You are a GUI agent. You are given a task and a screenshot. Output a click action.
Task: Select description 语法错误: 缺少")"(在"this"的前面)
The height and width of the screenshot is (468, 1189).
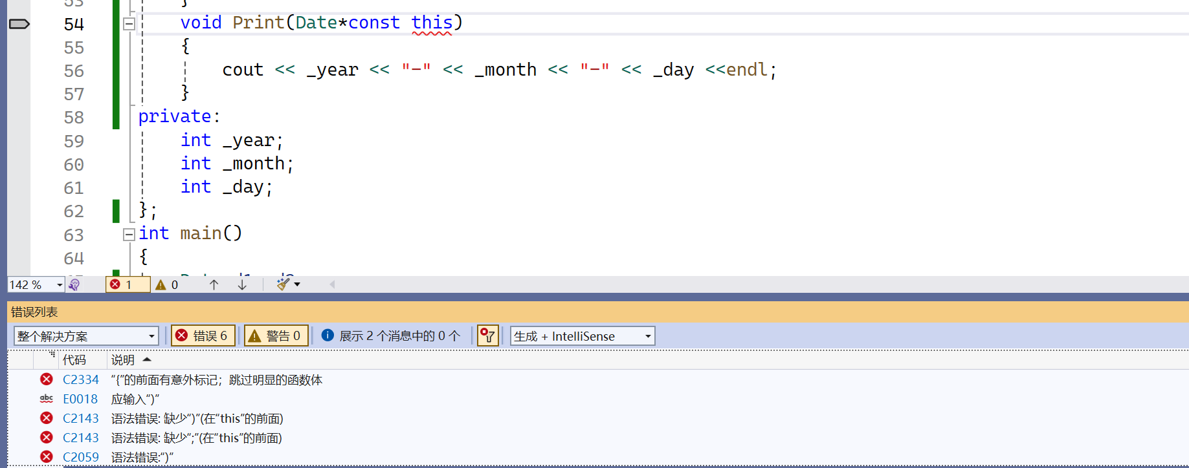coord(197,419)
